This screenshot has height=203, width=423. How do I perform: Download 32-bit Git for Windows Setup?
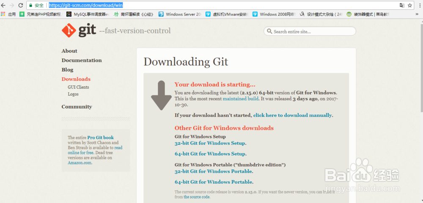[210, 143]
